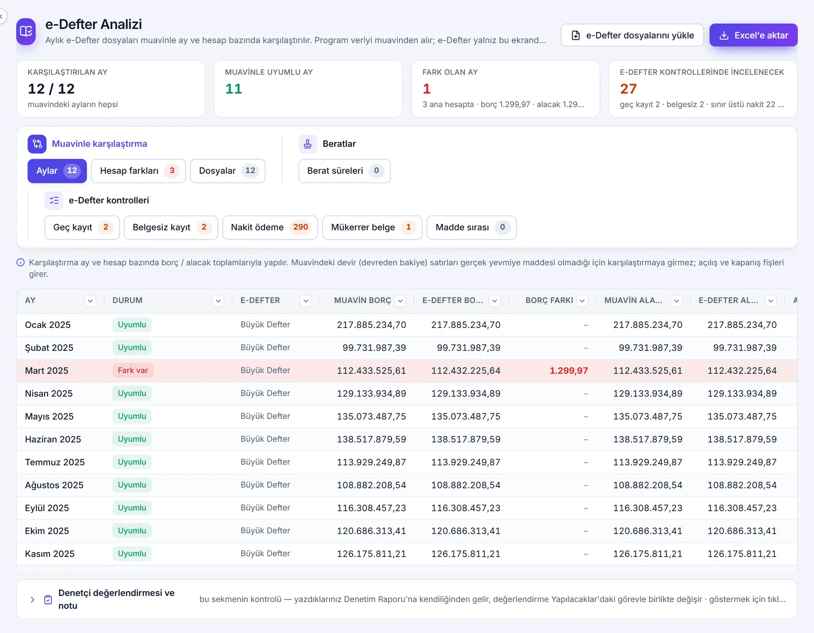814x633 pixels.
Task: Open the DURUM column filter dropdown
Action: (x=218, y=300)
